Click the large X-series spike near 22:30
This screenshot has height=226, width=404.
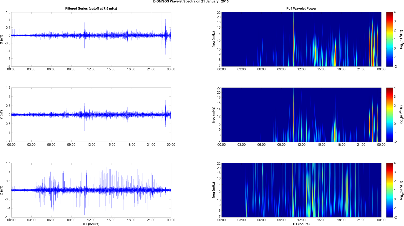coord(162,32)
